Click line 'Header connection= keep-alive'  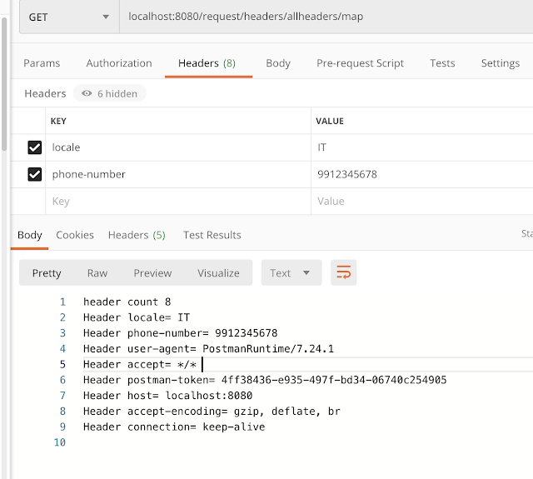(x=174, y=427)
